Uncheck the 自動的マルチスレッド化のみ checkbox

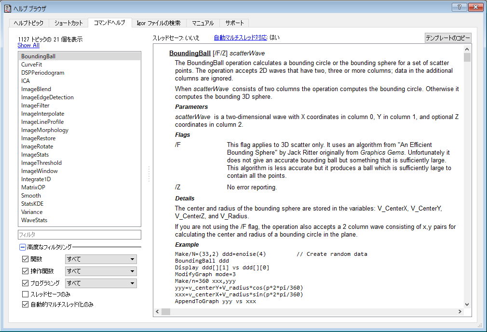click(x=26, y=305)
